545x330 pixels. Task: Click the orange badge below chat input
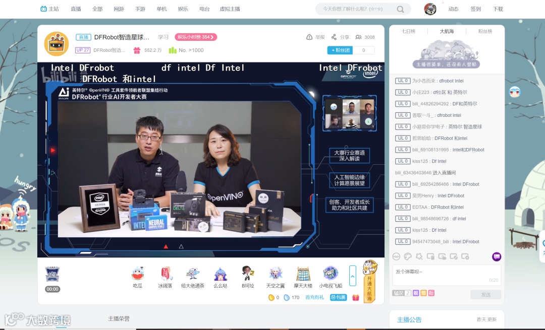point(423,293)
